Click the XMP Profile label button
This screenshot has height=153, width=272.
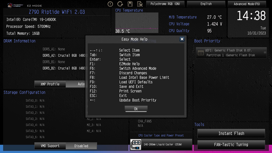(x=50, y=84)
